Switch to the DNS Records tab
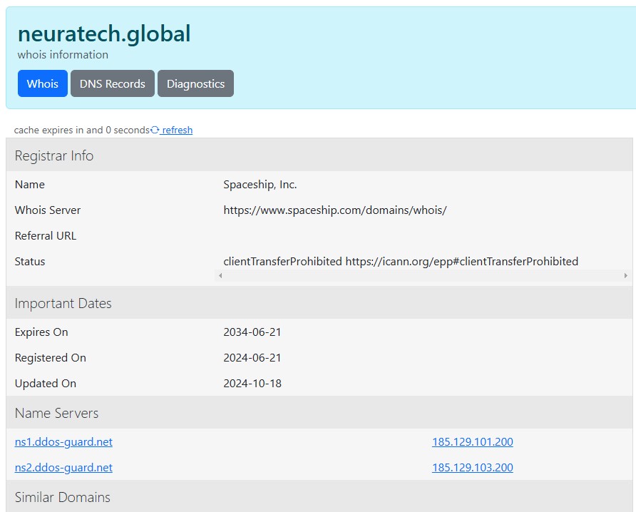Screen dimensions: 636x512 [112, 83]
